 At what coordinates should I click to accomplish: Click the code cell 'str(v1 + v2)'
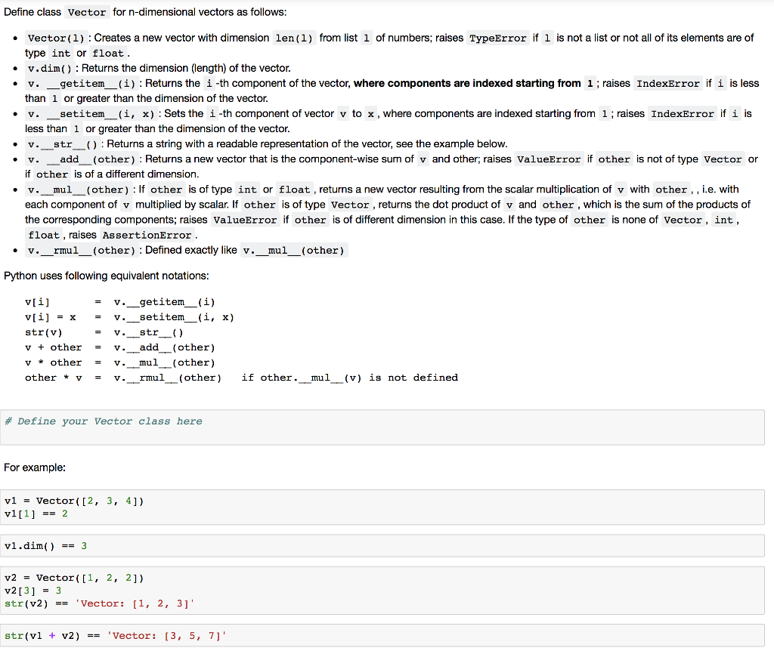point(382,635)
